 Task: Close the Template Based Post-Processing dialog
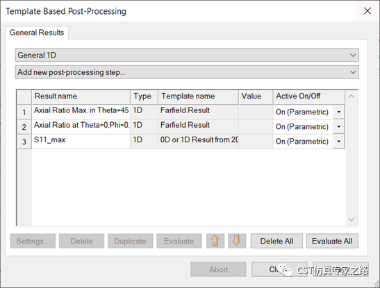(367, 11)
